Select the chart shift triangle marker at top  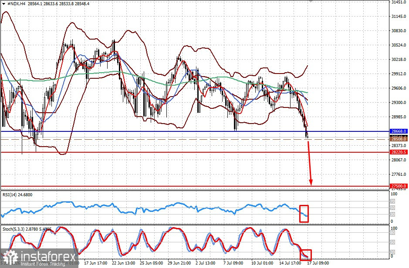311,1
